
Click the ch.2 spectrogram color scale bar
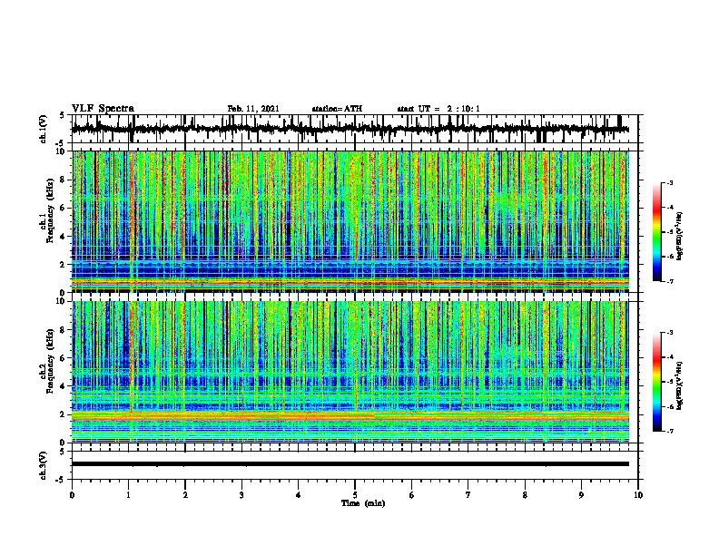tap(657, 382)
